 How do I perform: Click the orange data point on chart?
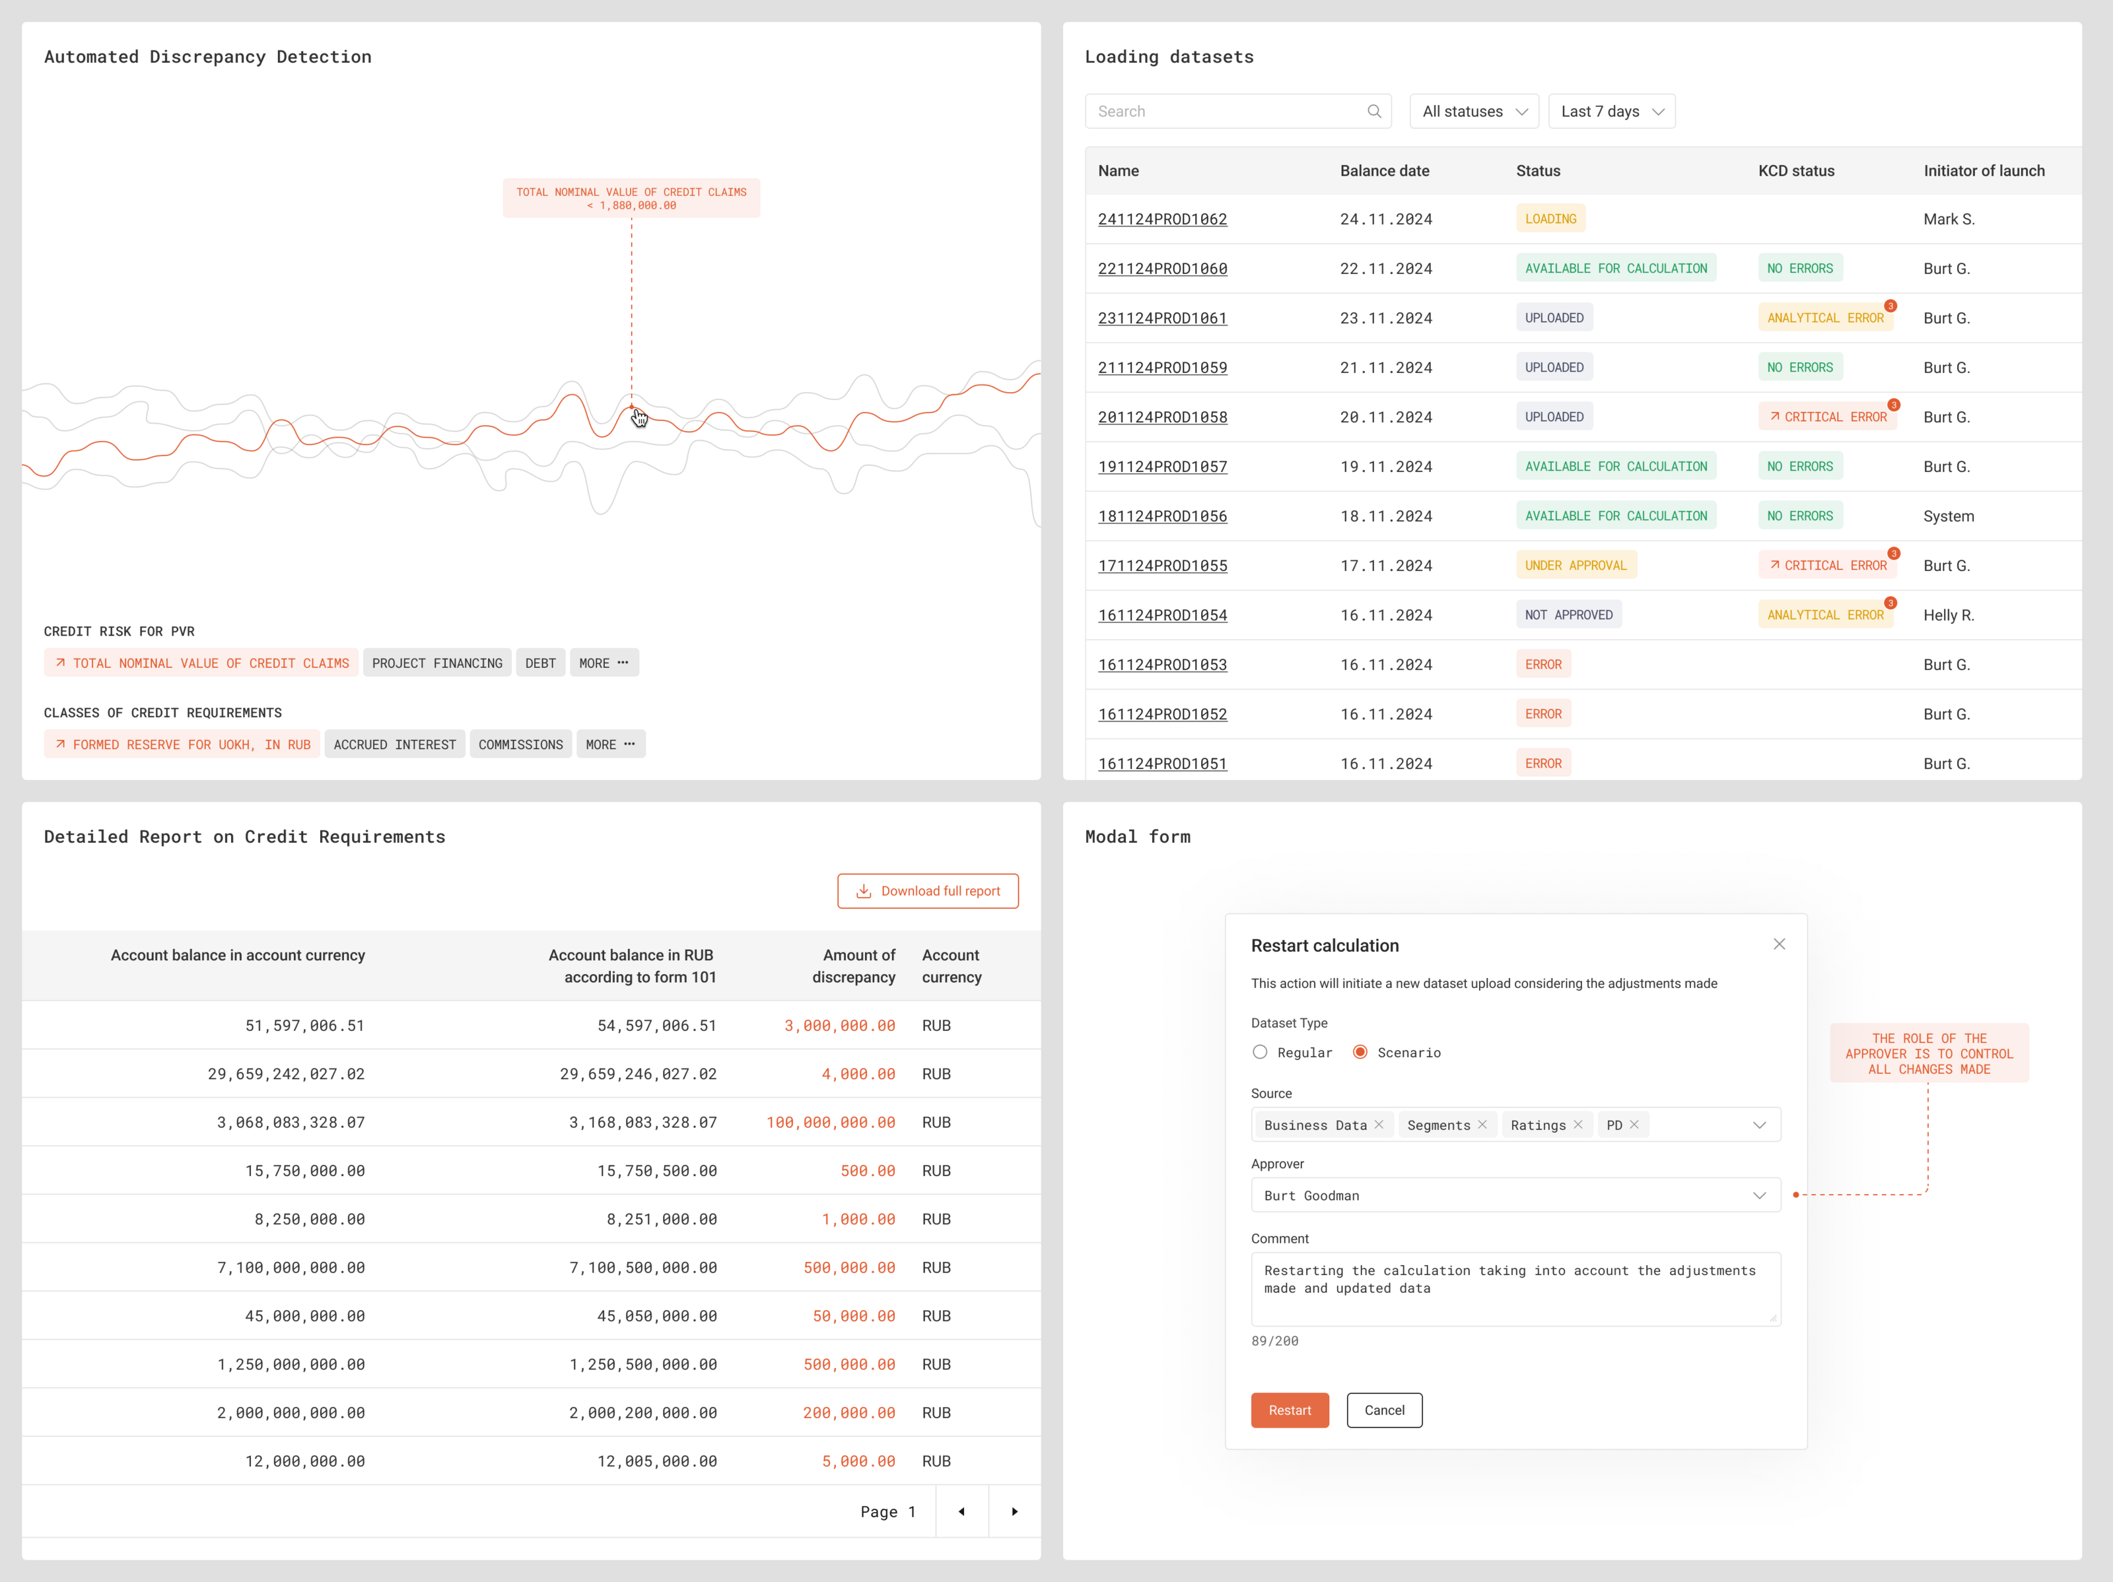631,408
